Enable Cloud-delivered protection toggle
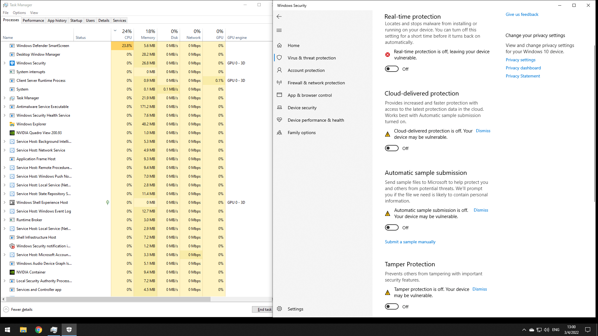Image resolution: width=598 pixels, height=336 pixels. point(392,148)
